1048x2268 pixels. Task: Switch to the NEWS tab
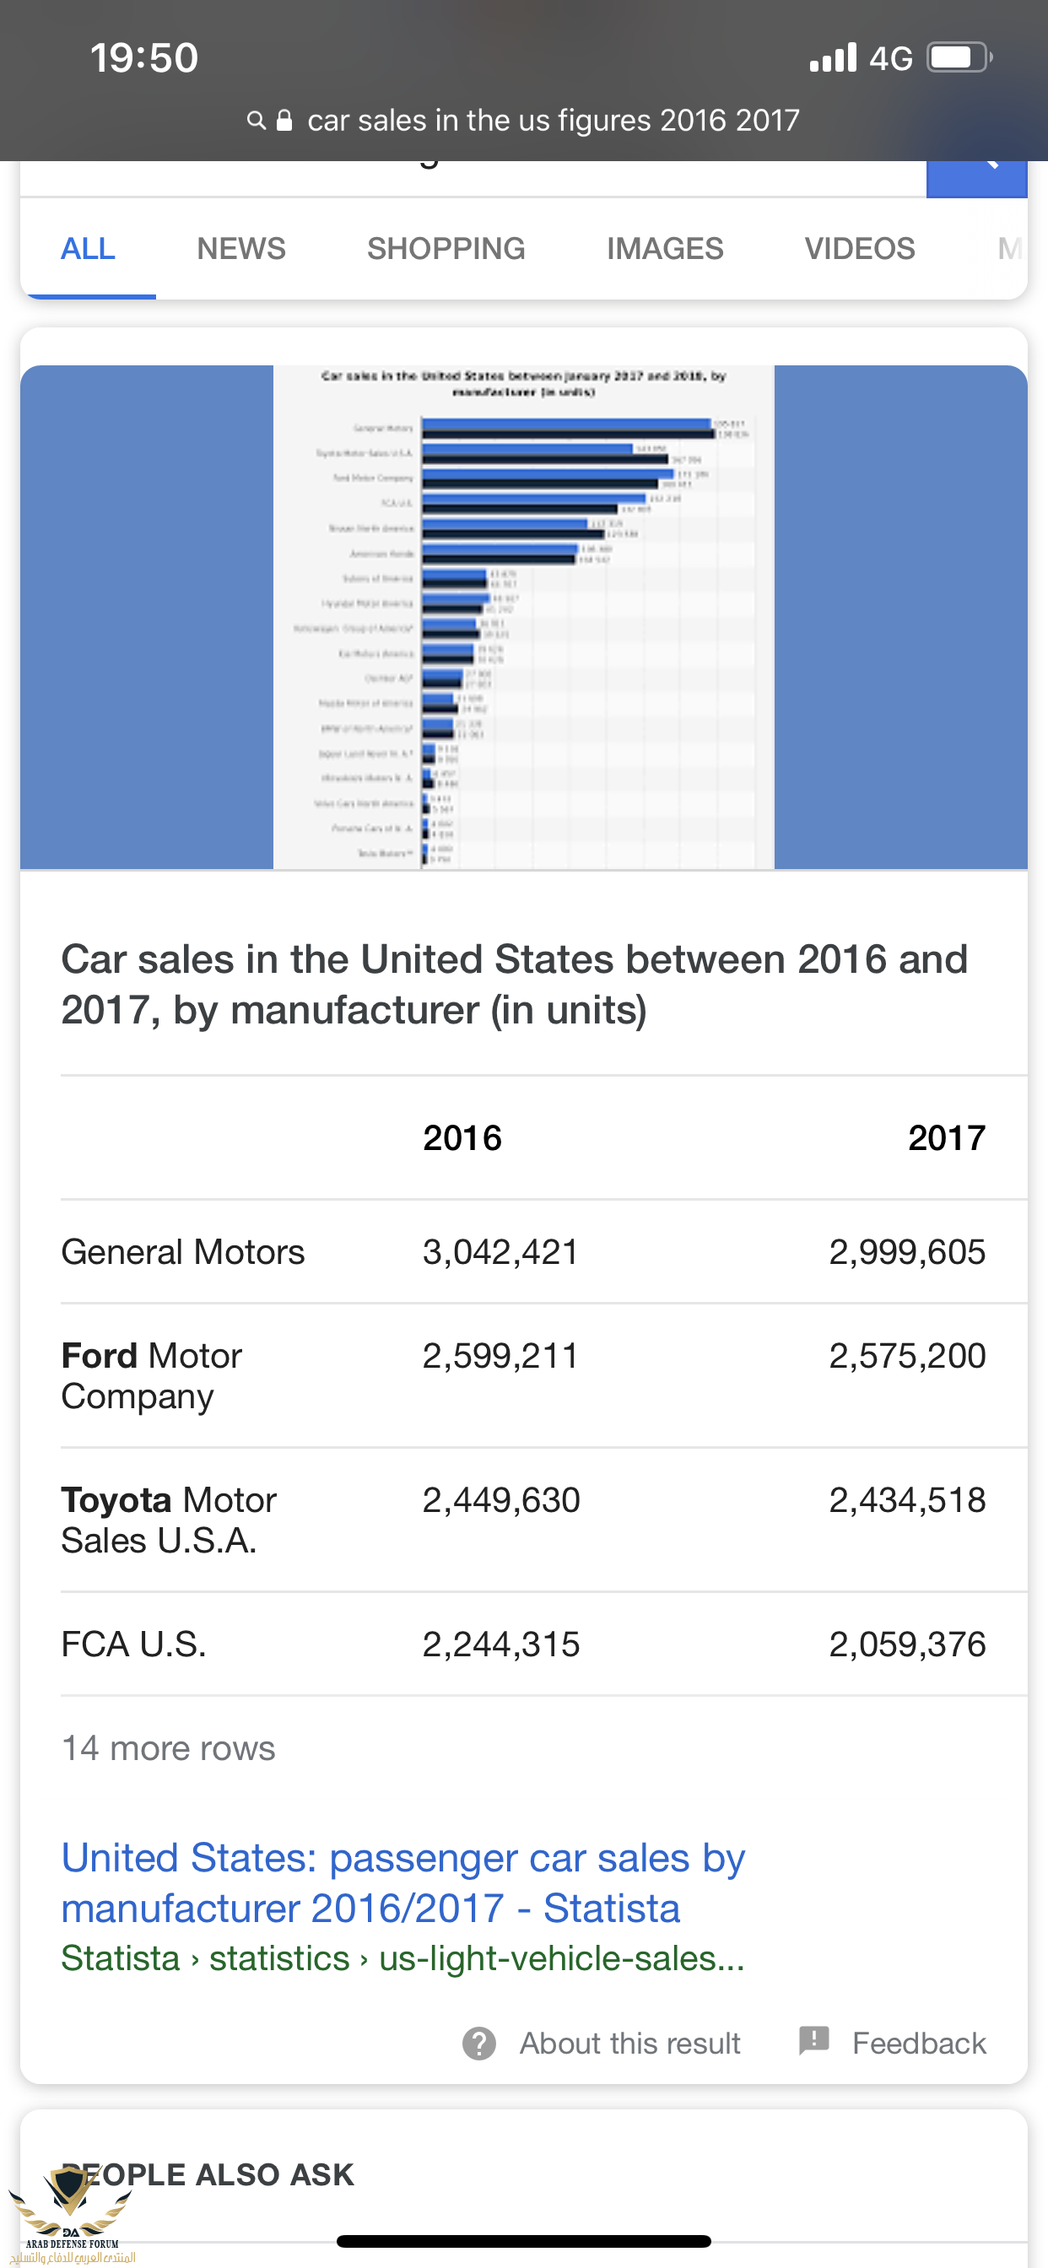tap(240, 248)
